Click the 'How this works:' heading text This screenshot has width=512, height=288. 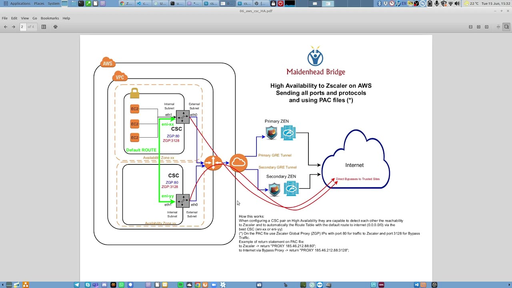(252, 216)
